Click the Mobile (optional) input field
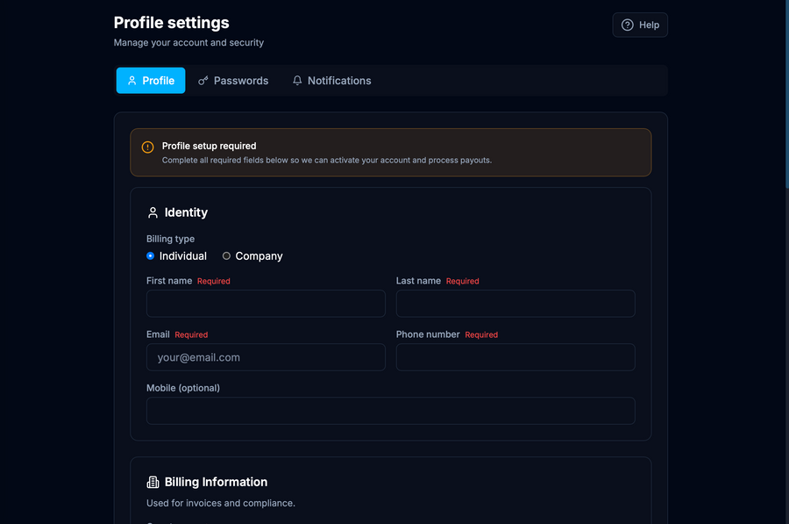Viewport: 789px width, 524px height. [390, 411]
